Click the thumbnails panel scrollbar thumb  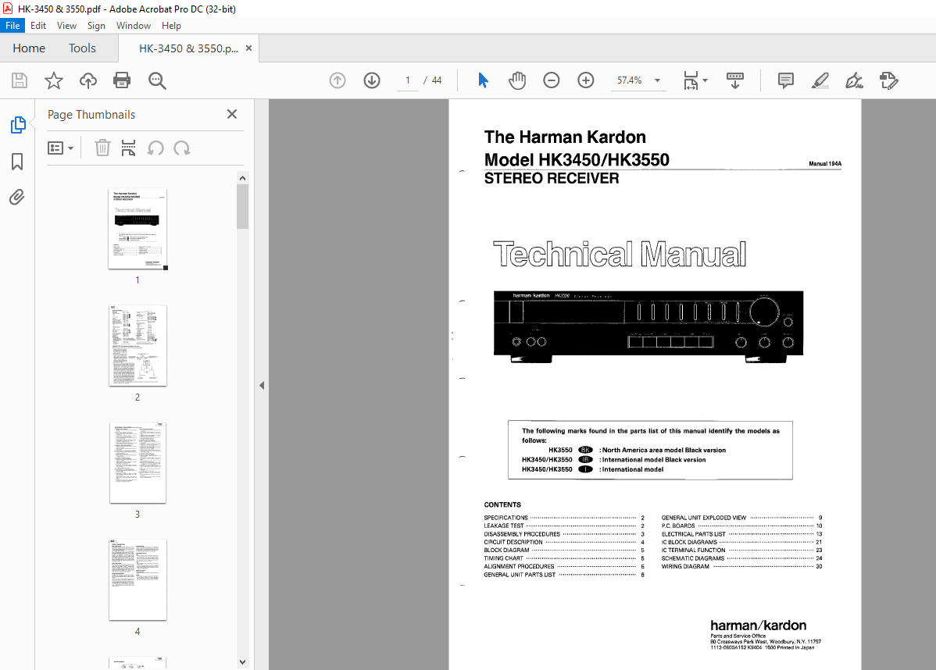242,206
